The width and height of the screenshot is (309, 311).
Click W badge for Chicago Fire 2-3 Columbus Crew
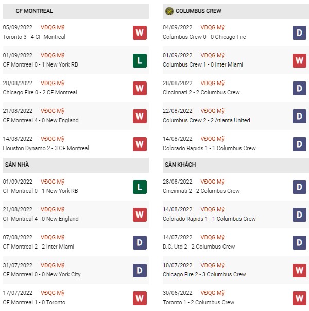[x=299, y=270]
